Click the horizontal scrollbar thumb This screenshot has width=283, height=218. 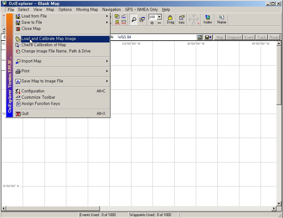pyautogui.click(x=53, y=208)
